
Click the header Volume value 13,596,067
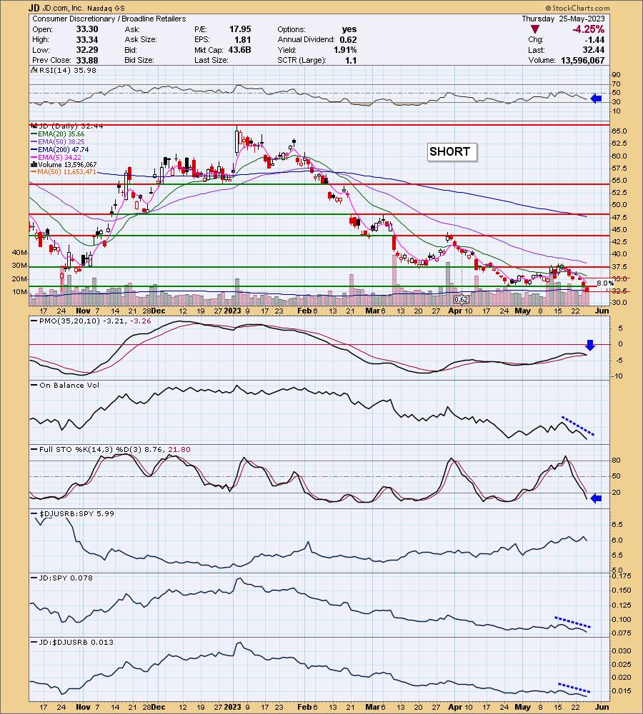click(x=582, y=60)
